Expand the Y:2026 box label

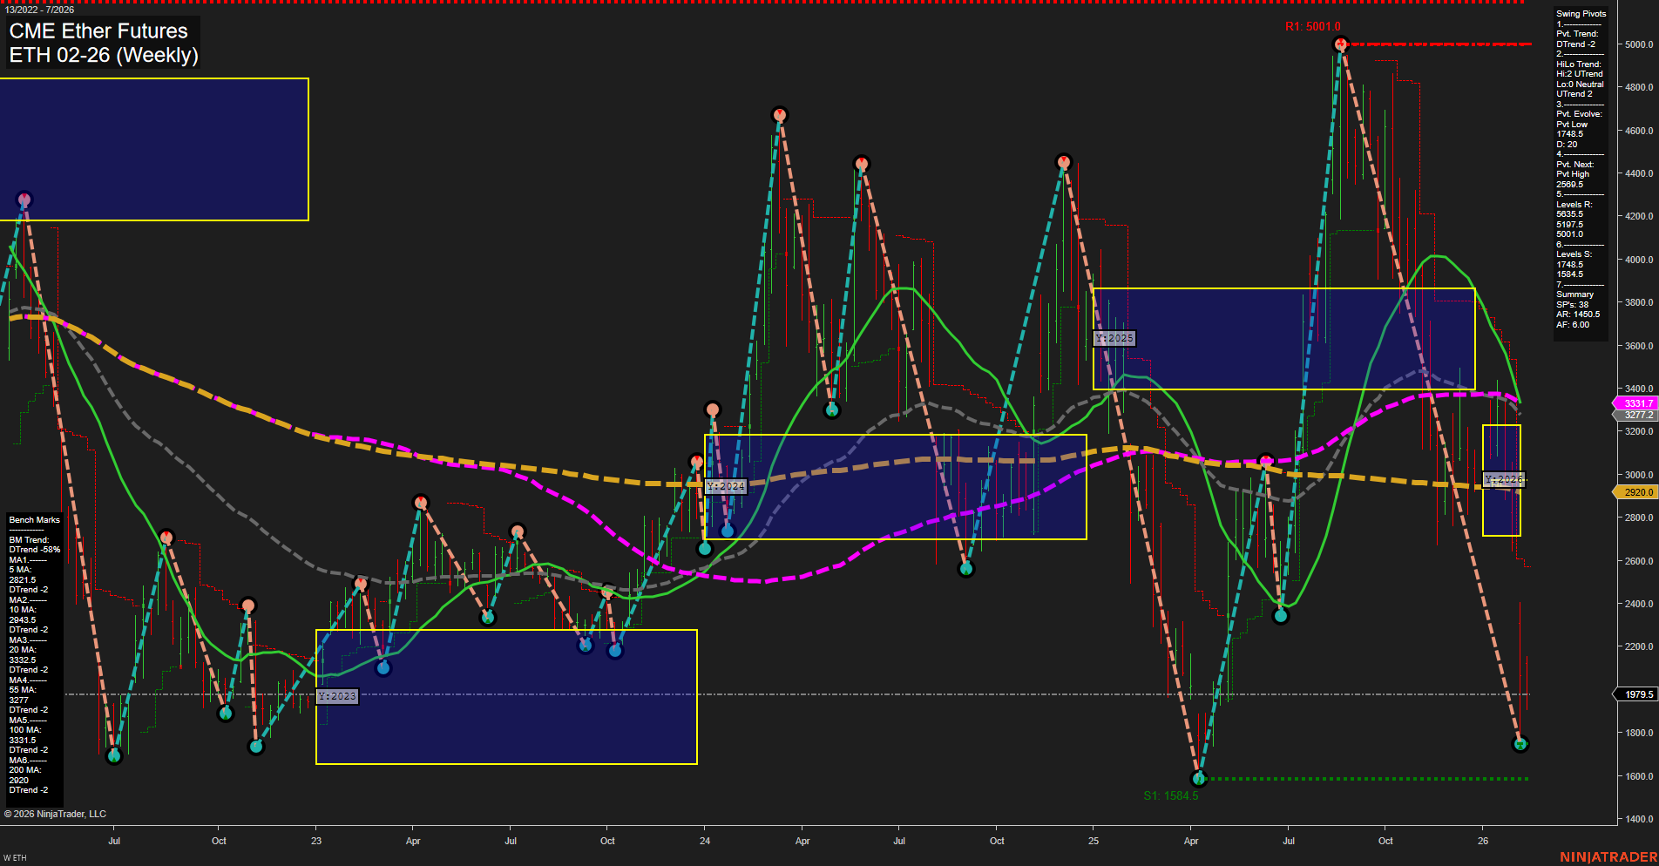1502,478
